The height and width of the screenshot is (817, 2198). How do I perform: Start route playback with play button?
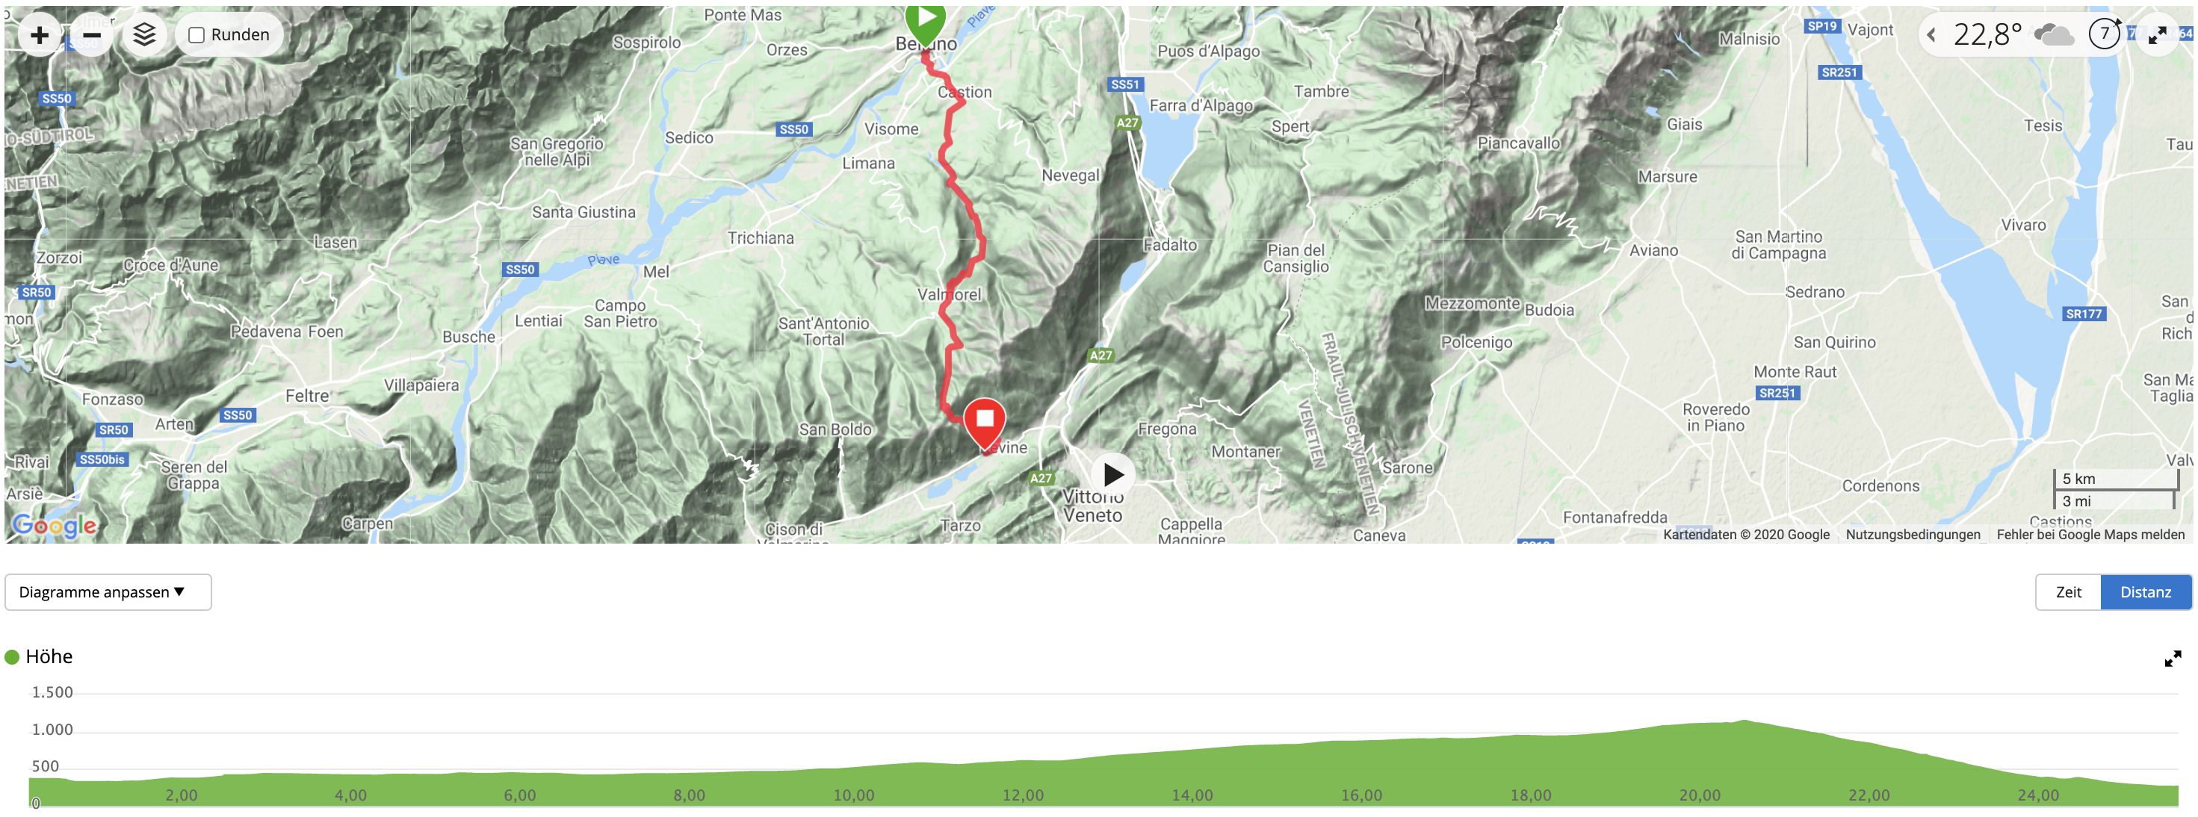tap(1112, 474)
